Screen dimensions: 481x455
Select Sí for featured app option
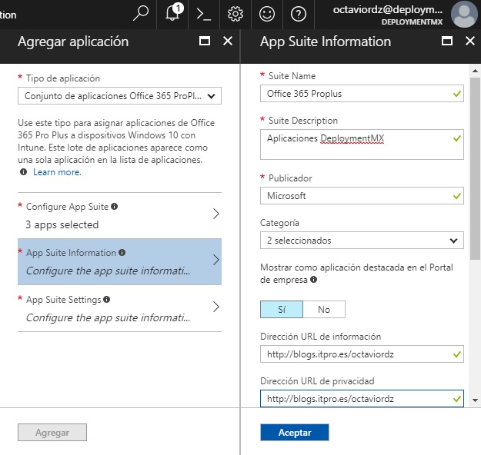(x=281, y=309)
